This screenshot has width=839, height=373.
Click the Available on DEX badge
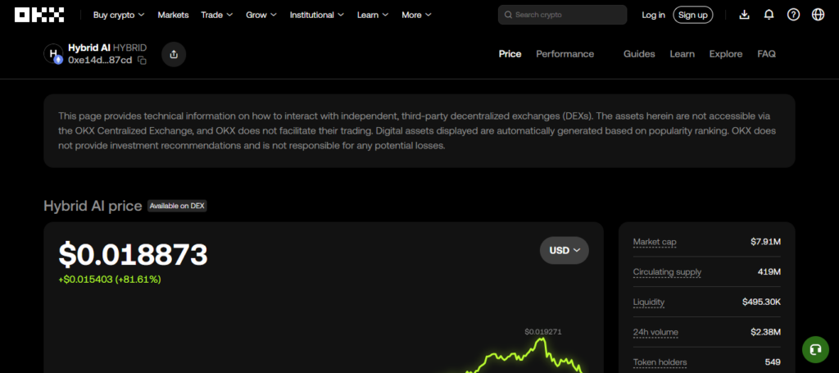pos(177,206)
